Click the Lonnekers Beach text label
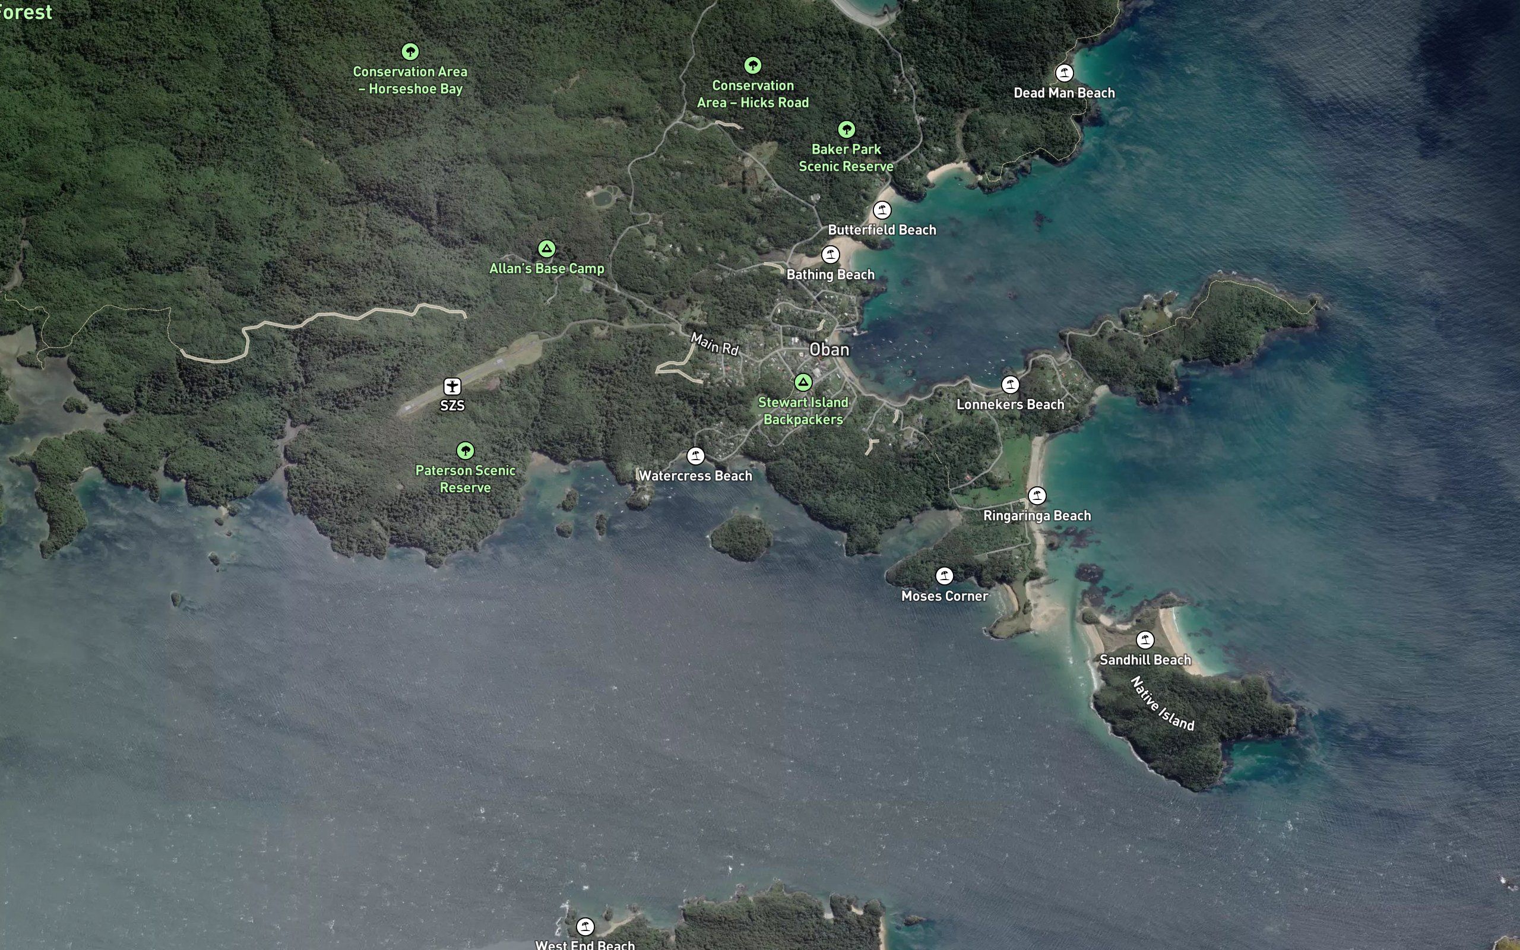The height and width of the screenshot is (950, 1520). pos(1010,404)
